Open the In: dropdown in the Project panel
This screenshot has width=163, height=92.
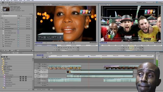26,16
